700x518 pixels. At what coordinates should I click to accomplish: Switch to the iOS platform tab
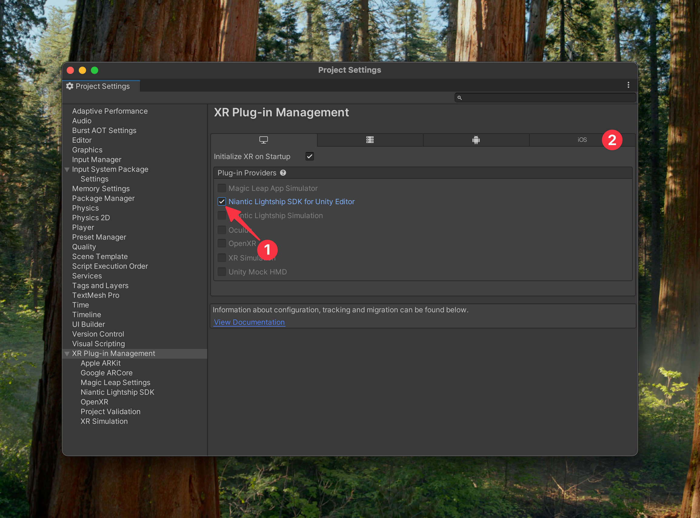pos(582,140)
